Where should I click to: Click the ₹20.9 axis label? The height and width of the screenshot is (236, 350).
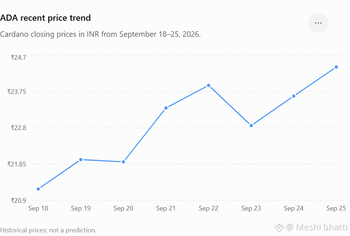coord(18,201)
